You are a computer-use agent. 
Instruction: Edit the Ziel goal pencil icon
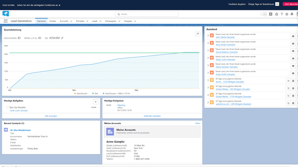coord(62,38)
